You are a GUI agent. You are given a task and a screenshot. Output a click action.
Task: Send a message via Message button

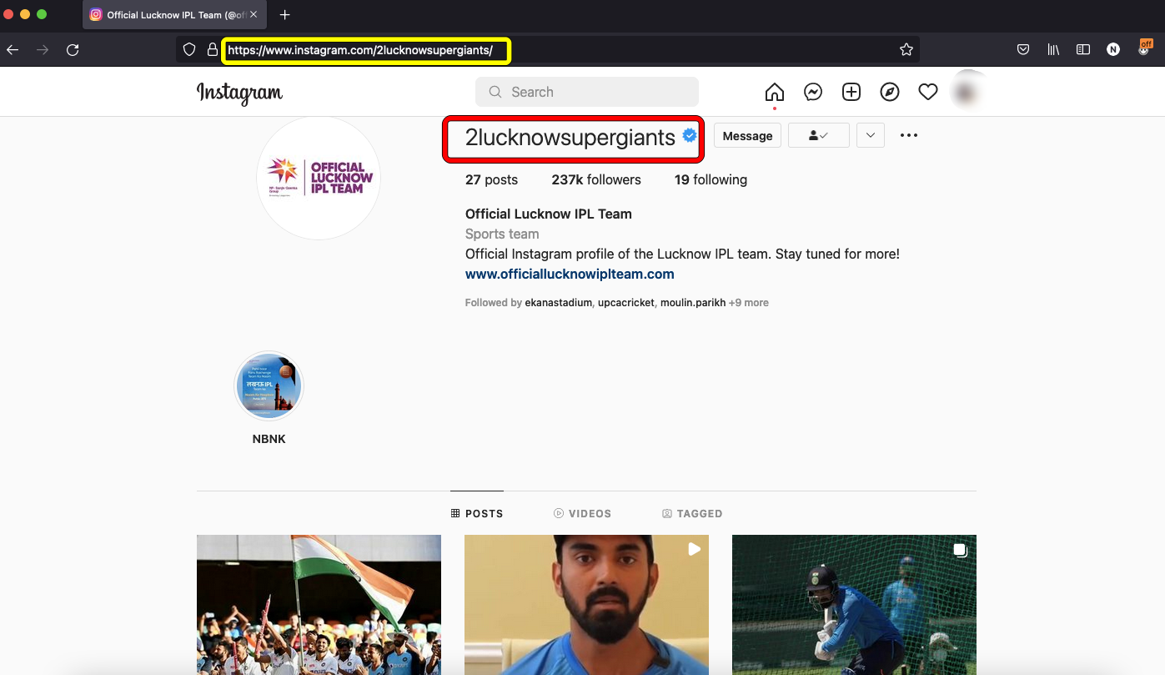(x=747, y=136)
